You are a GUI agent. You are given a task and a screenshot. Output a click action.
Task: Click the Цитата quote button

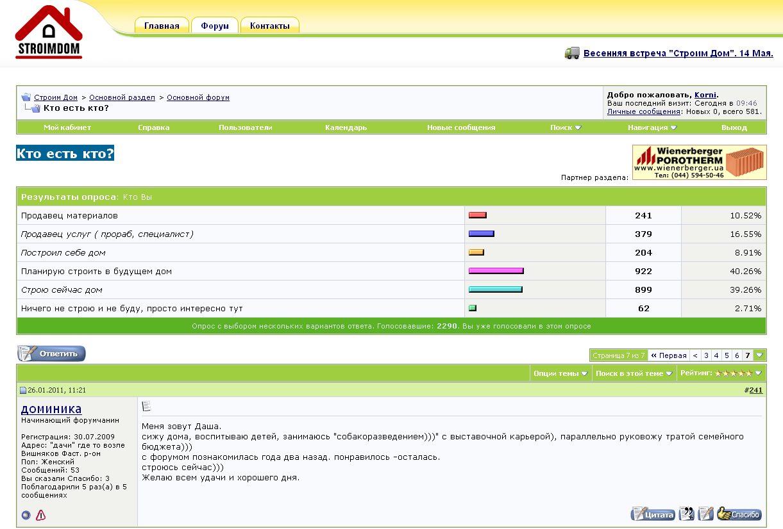[x=653, y=514]
